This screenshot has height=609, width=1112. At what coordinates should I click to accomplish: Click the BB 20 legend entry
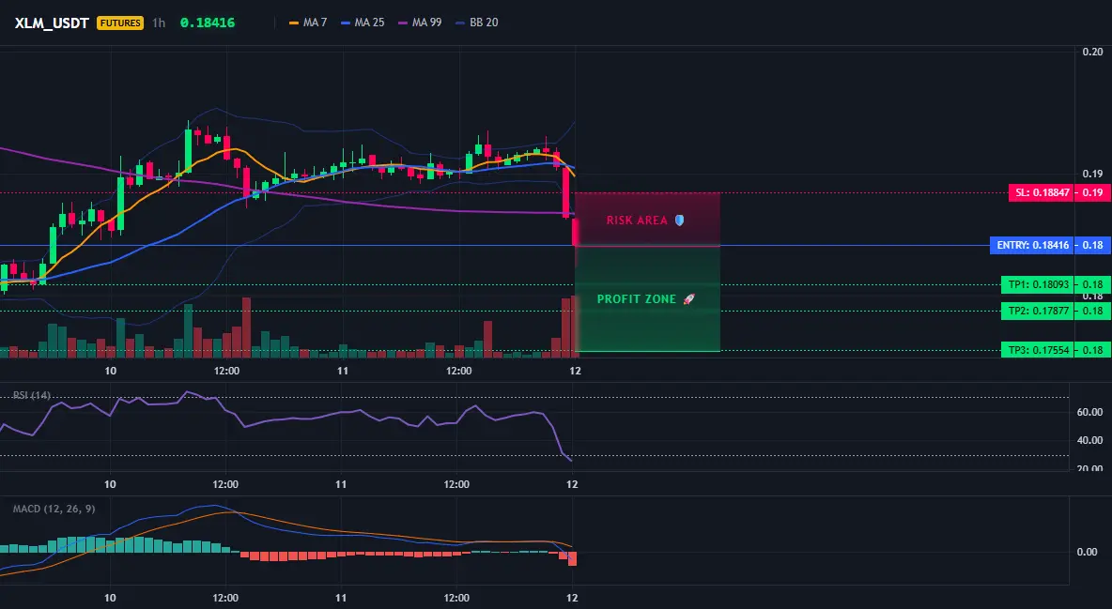tap(477, 23)
